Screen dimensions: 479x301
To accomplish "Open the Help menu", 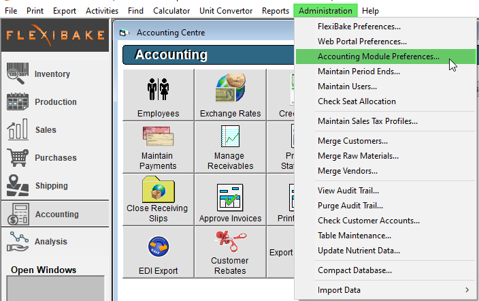I will coord(370,11).
